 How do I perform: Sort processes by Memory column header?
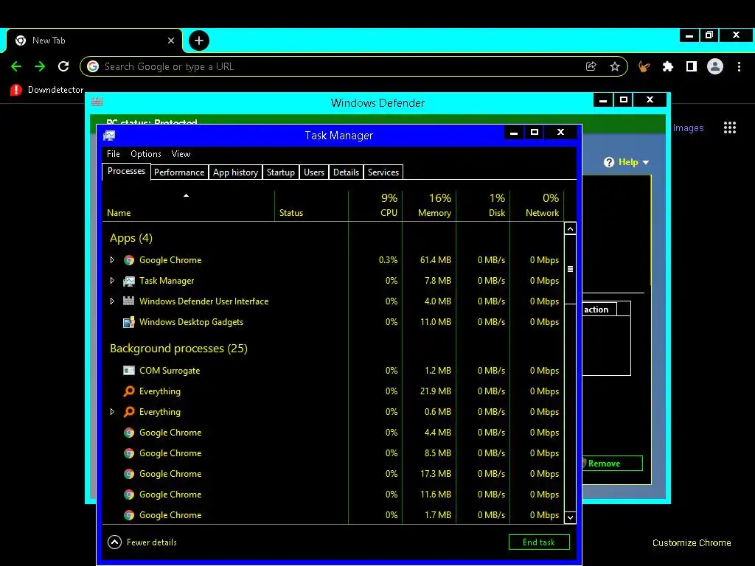pyautogui.click(x=430, y=206)
